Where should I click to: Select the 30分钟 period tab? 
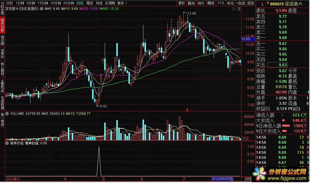point(55,3)
